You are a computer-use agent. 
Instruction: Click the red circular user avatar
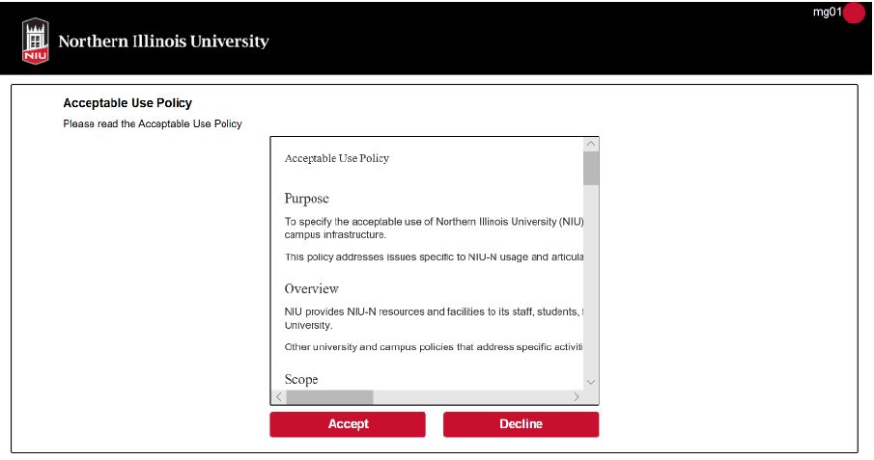pyautogui.click(x=854, y=13)
